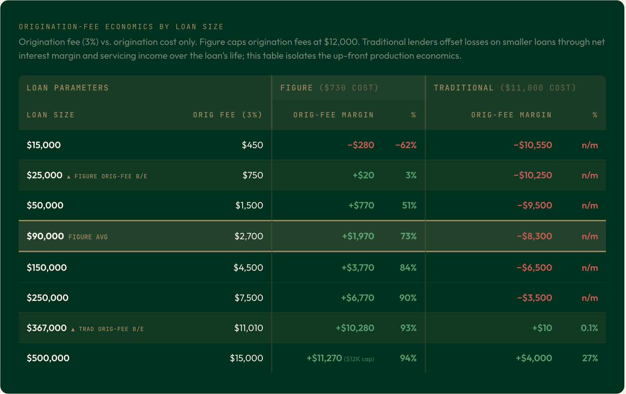The width and height of the screenshot is (626, 394).
Task: Click the ORIG FEE (3%) column header
Action: point(228,115)
